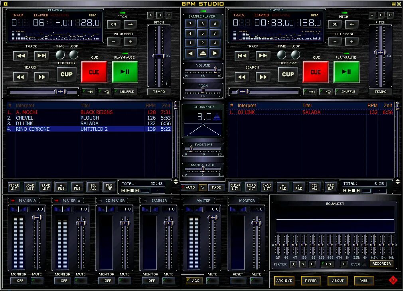
Task: Click the red power icon bottom right
Action: (393, 280)
